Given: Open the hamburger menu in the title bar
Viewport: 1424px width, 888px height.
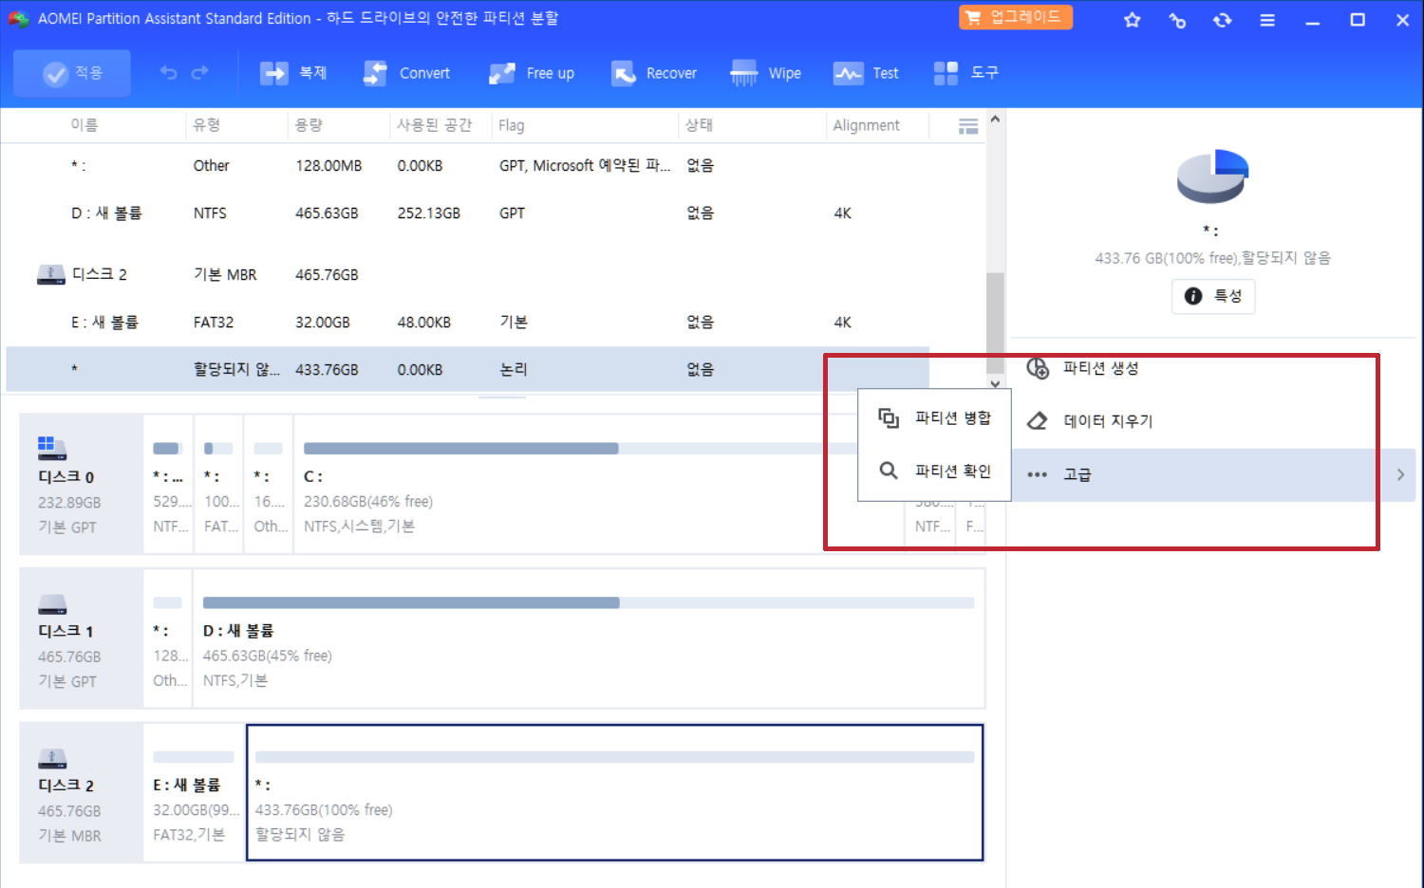Looking at the screenshot, I should point(1267,19).
